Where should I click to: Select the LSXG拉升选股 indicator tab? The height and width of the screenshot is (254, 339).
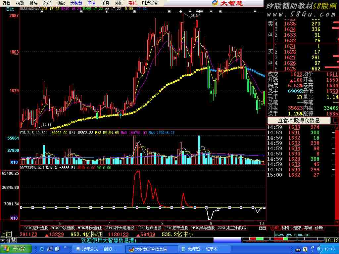(x=36, y=228)
